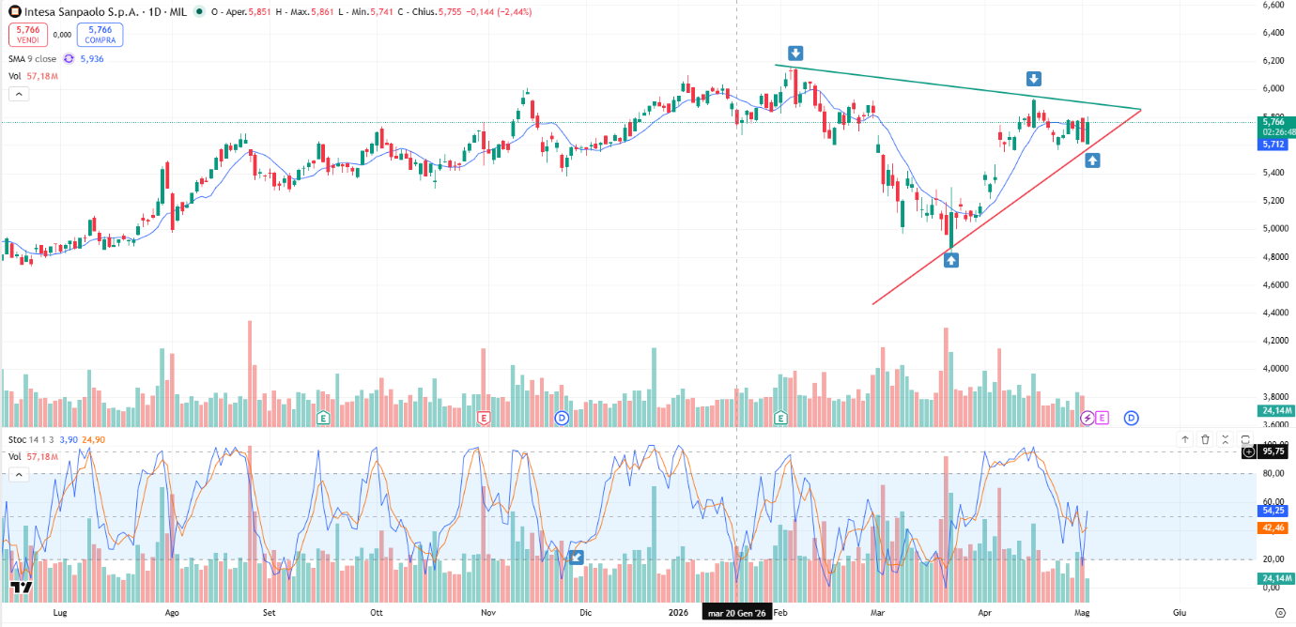Image resolution: width=1296 pixels, height=627 pixels.
Task: Click the SMA price label 5,712 on axis
Action: 1273,144
